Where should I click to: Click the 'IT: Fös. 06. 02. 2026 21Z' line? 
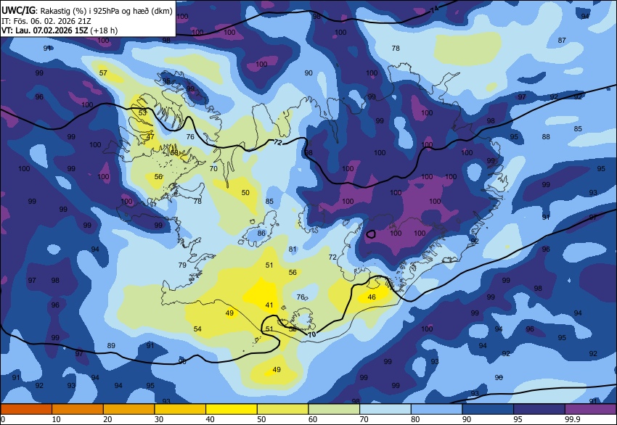tap(46, 21)
